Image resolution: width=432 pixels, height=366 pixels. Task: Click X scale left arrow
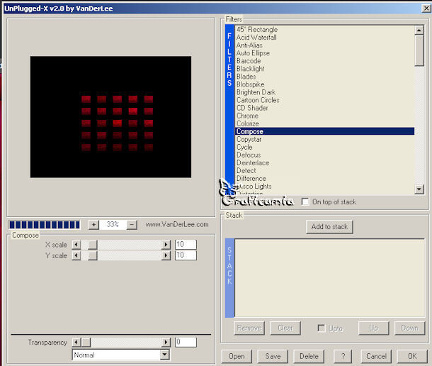76,245
